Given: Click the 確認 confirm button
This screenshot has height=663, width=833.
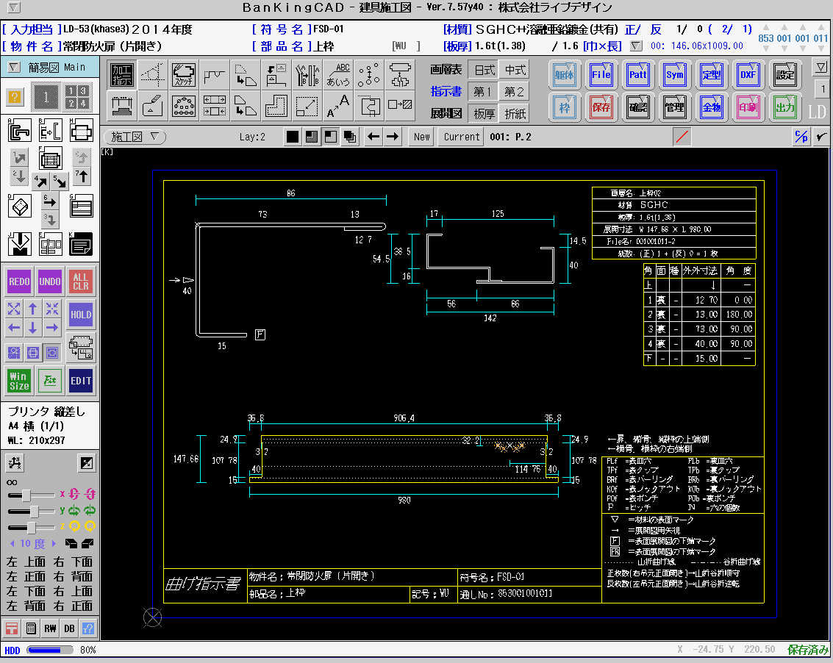Looking at the screenshot, I should coord(637,107).
